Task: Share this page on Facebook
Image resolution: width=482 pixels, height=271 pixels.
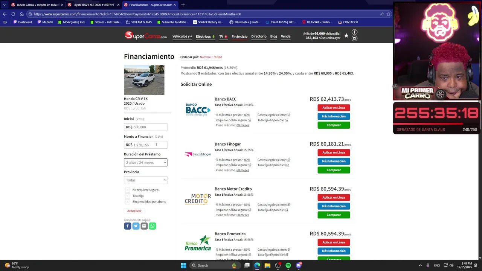Action: pyautogui.click(x=127, y=226)
